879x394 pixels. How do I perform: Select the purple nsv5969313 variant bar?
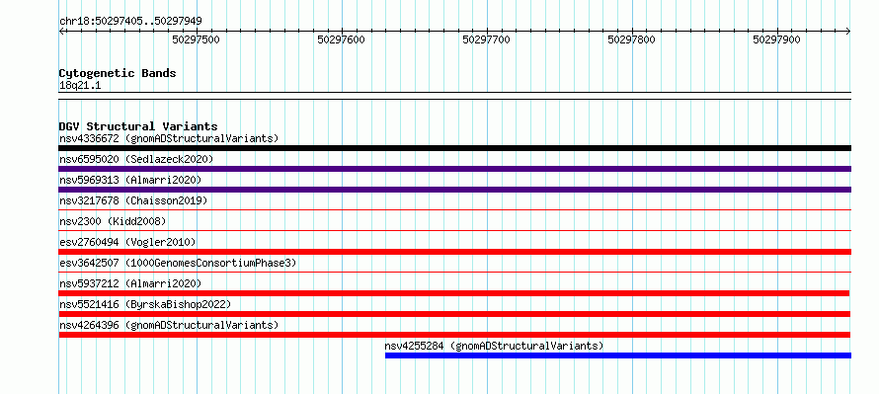(454, 190)
